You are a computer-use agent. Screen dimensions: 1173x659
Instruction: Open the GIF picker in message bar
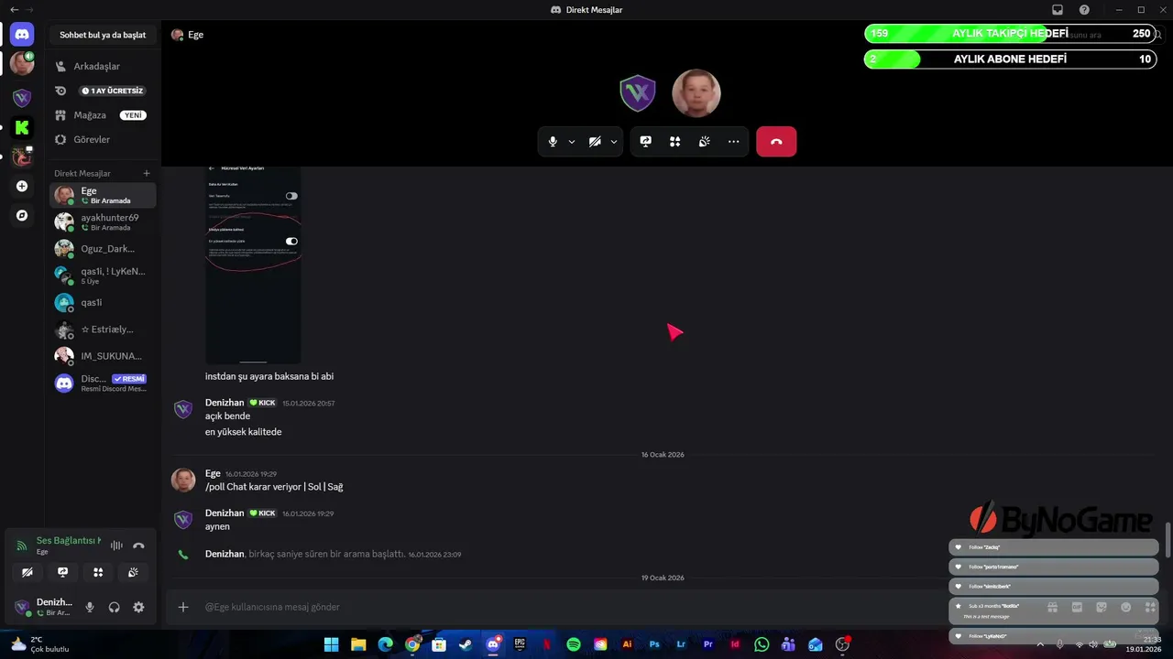click(x=1077, y=607)
